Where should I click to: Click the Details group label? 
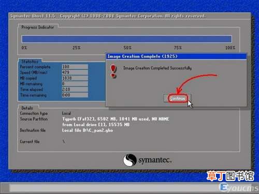27,108
